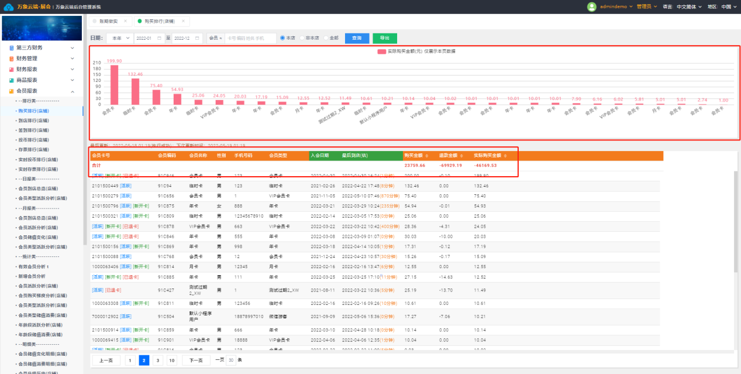Open 签到排行(店铺) in sidebar
The width and height of the screenshot is (741, 374).
tap(33, 130)
